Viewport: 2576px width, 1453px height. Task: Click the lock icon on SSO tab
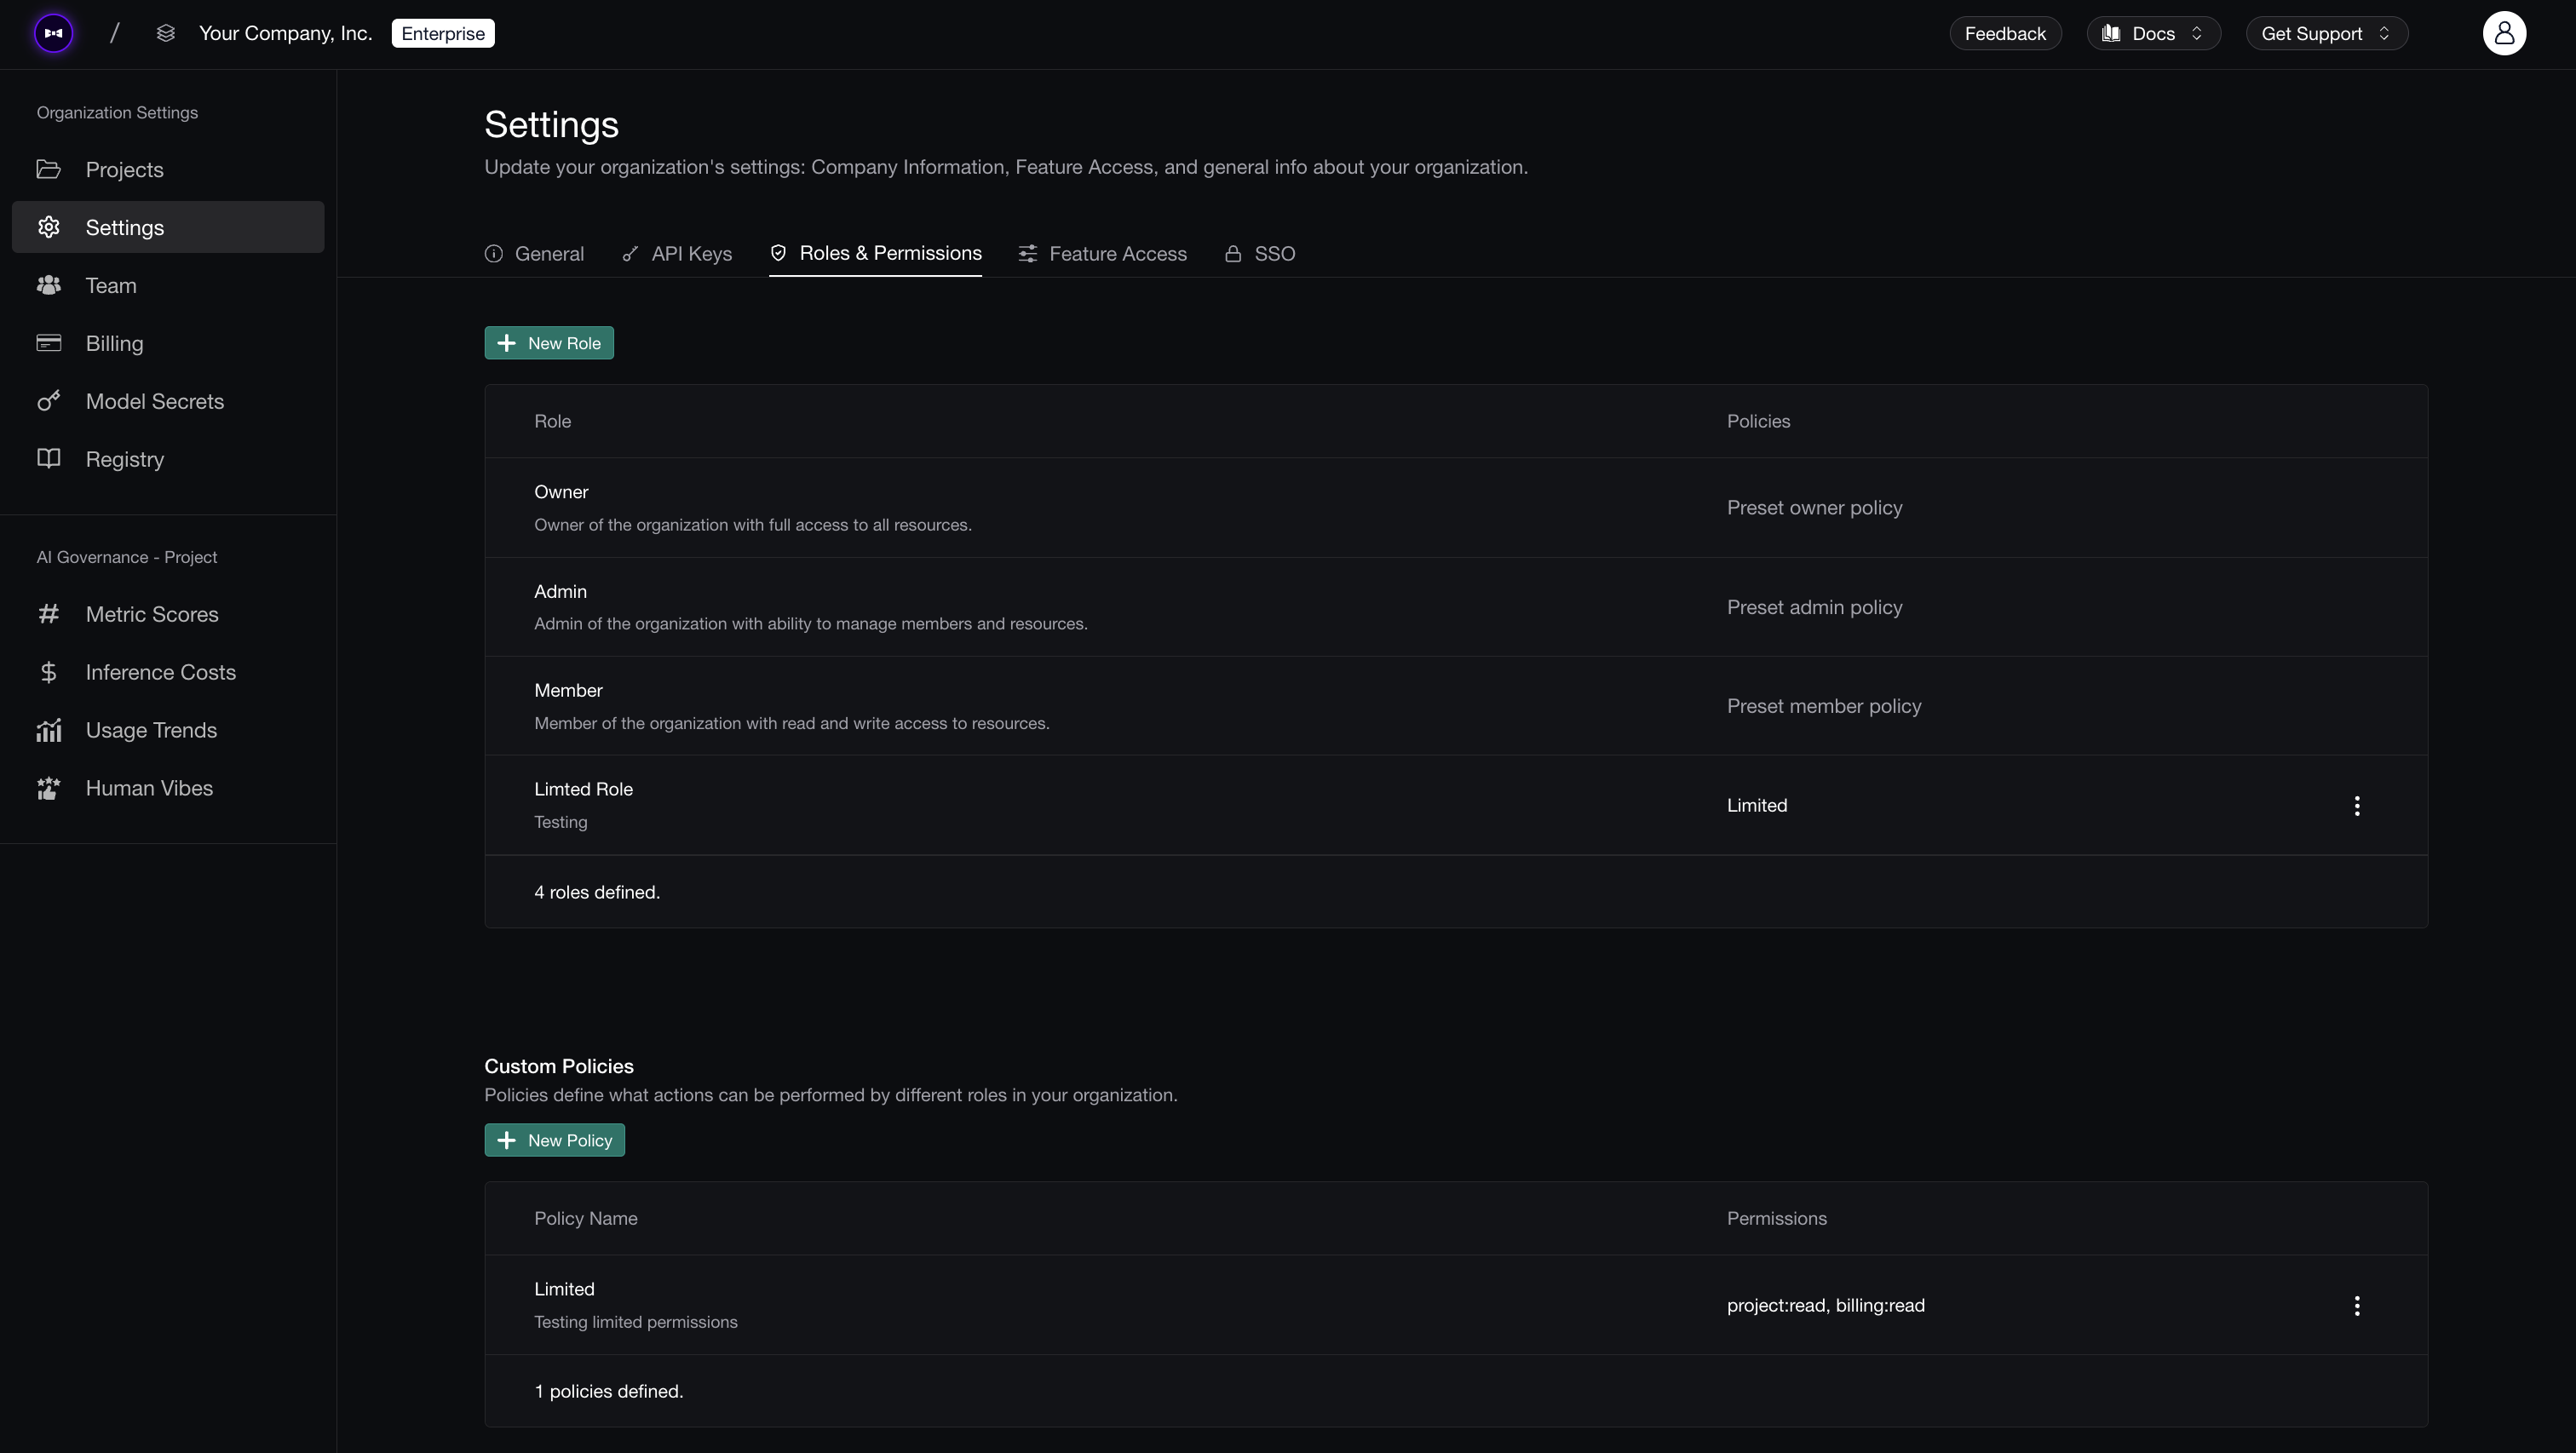1233,253
